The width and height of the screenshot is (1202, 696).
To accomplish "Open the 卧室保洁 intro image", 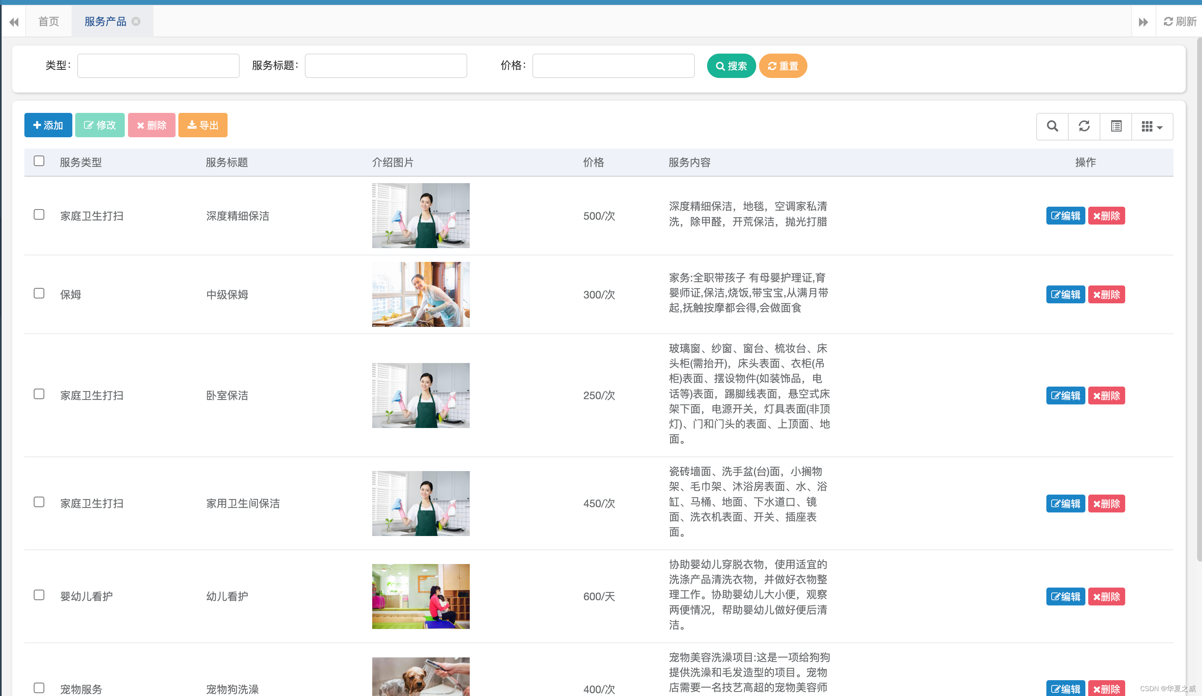I will click(421, 395).
